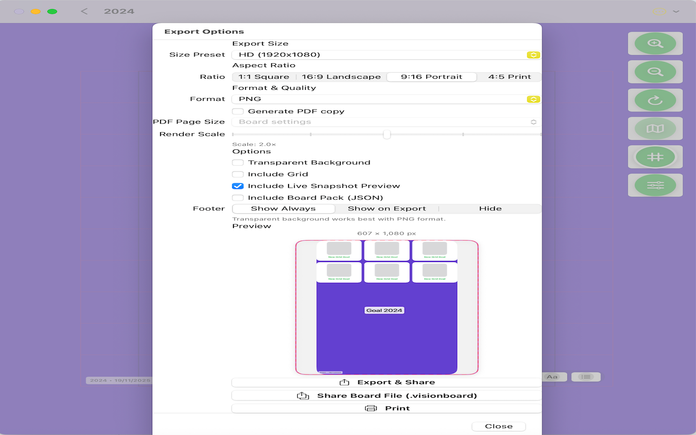The width and height of the screenshot is (696, 435).
Task: Click the Scale: 2.0× value text
Action: (x=254, y=145)
